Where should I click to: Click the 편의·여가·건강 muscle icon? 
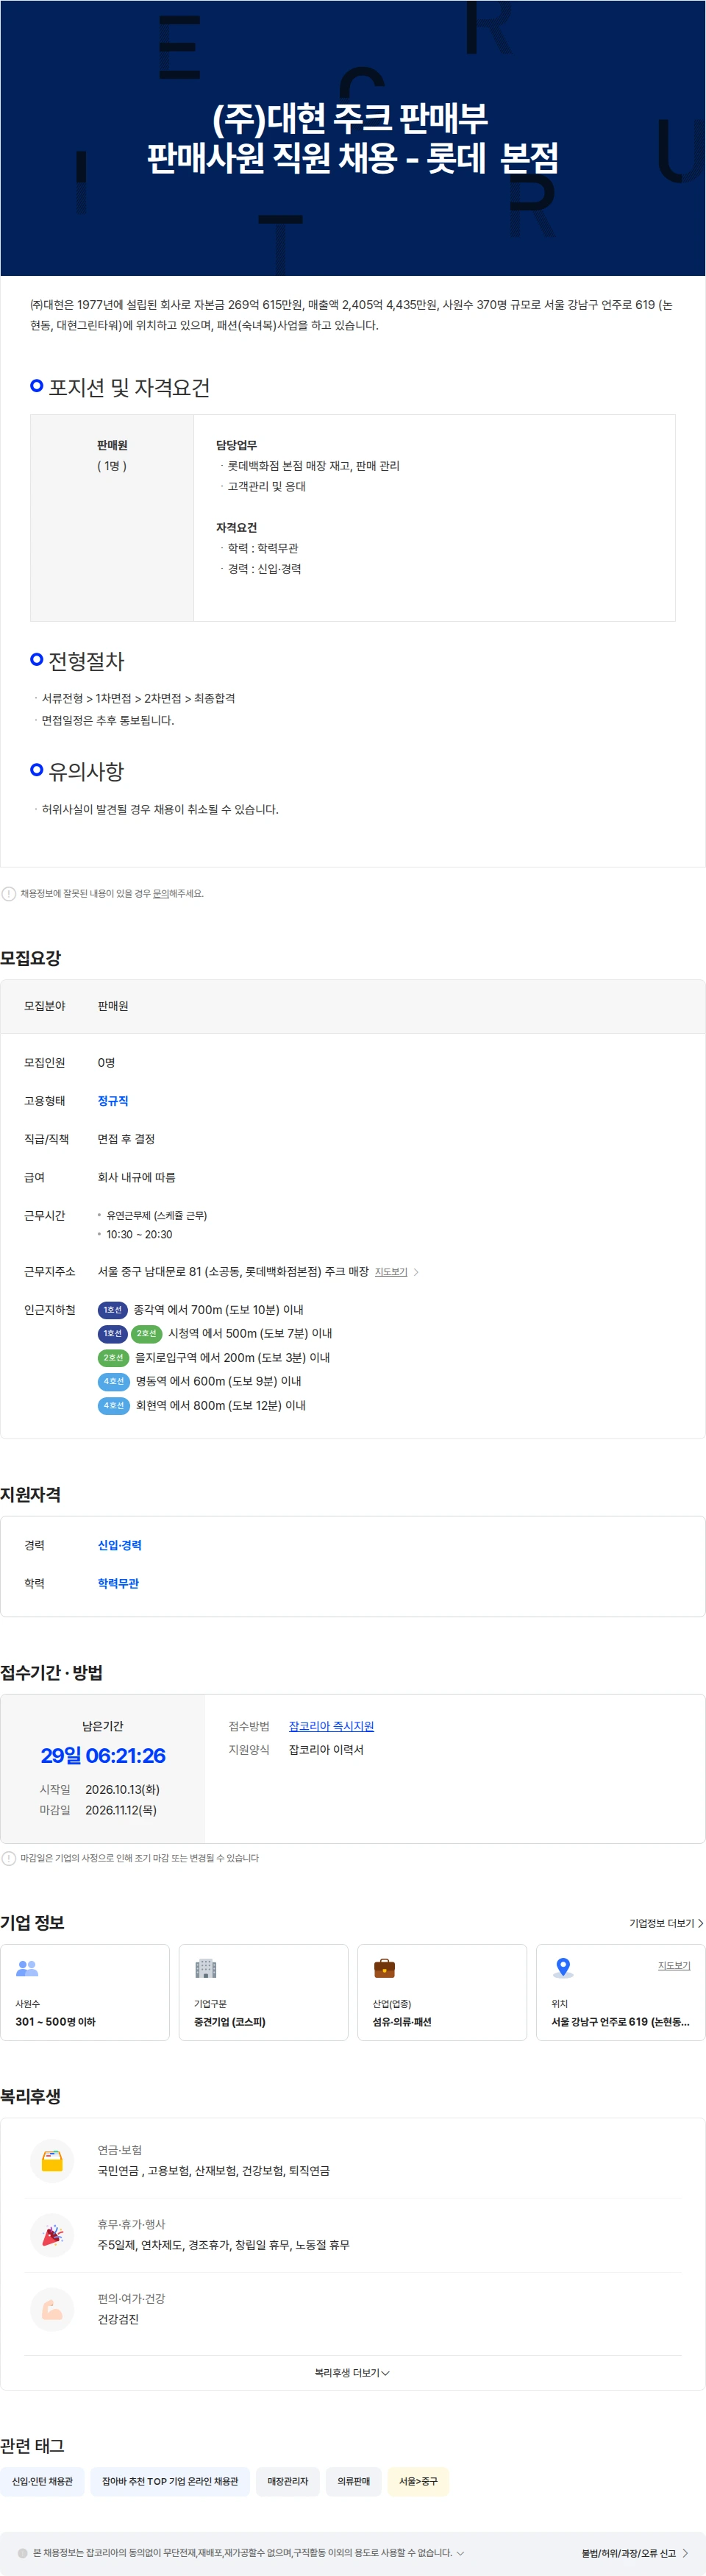coord(52,2309)
